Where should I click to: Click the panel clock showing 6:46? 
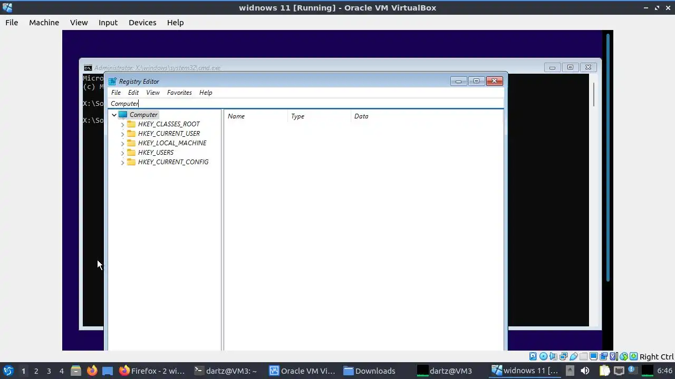(x=664, y=371)
